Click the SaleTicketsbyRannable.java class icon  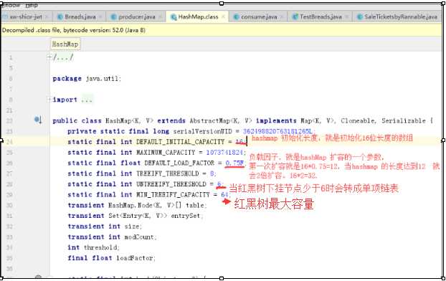(x=360, y=16)
